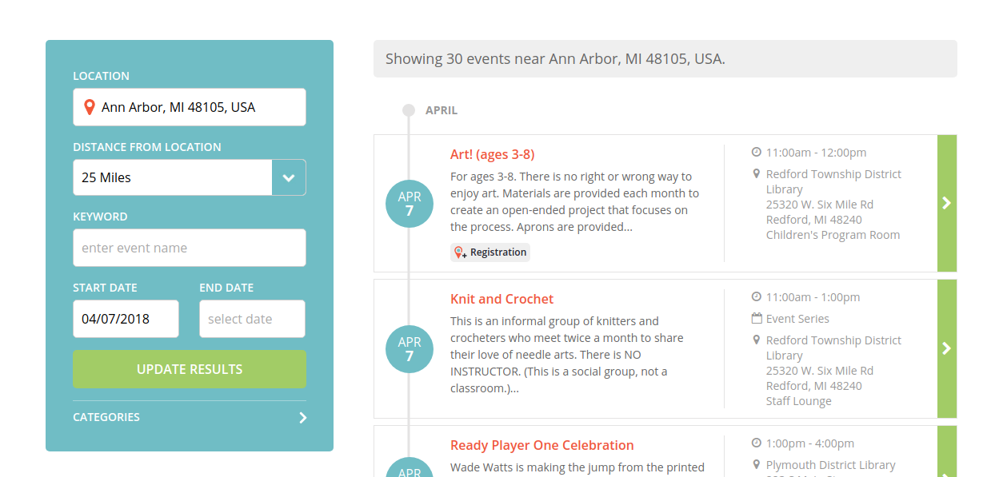
Task: Click the Start Date field 04/07/2018
Action: 126,319
